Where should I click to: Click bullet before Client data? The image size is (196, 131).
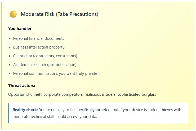click(x=10, y=56)
